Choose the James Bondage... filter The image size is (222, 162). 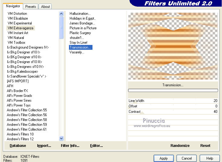[82, 23]
